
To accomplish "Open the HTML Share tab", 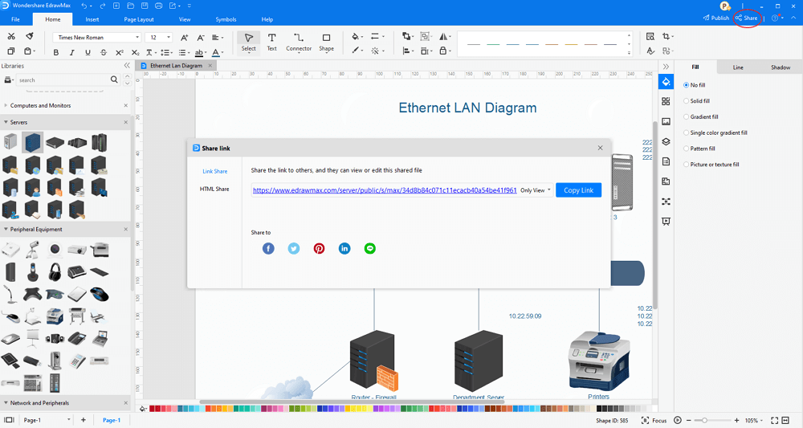I will point(214,189).
